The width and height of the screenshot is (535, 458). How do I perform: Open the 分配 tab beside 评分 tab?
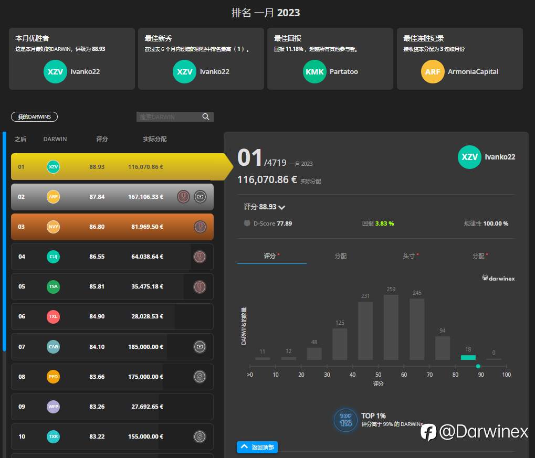(x=341, y=256)
